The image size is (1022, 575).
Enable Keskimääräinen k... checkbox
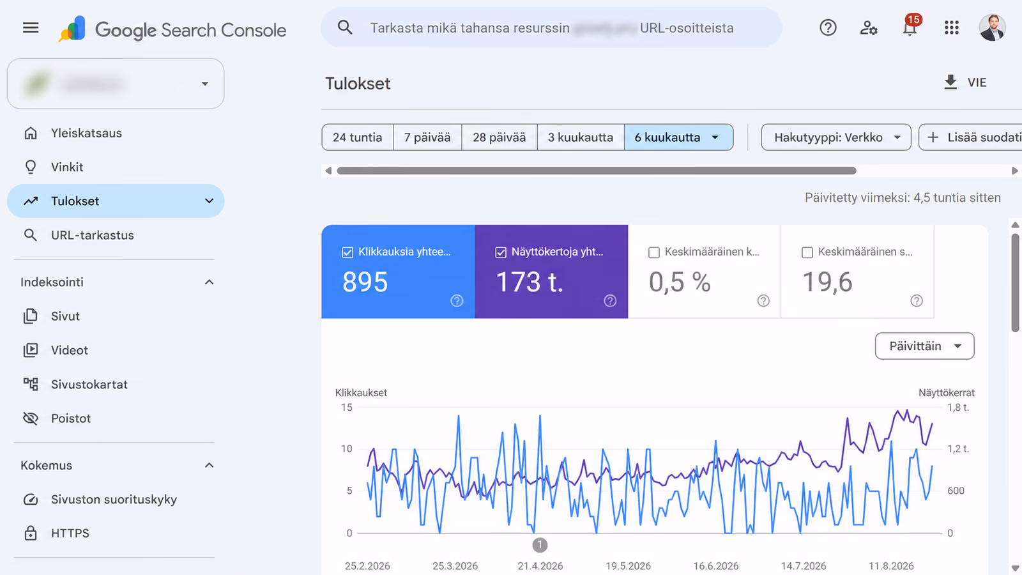pos(654,252)
